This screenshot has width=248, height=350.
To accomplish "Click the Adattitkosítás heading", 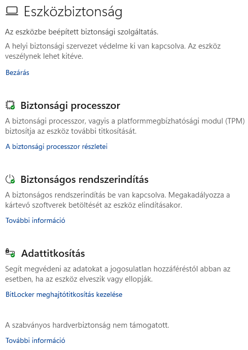I will pos(53,253).
